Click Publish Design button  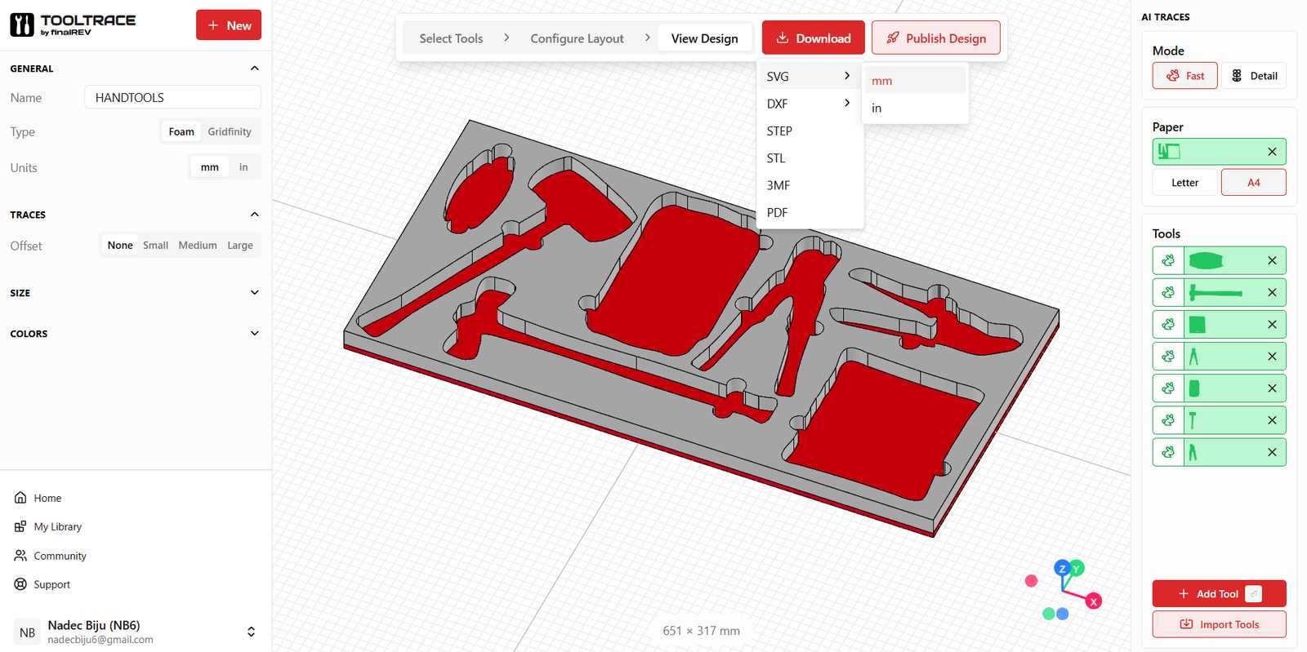[936, 38]
